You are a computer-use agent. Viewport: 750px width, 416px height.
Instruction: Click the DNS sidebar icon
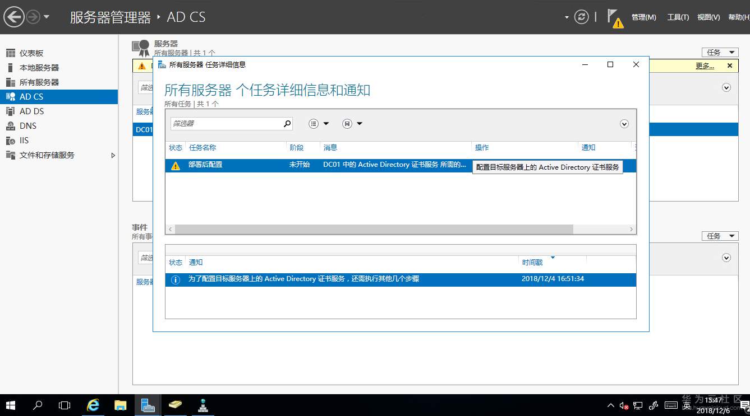10,126
